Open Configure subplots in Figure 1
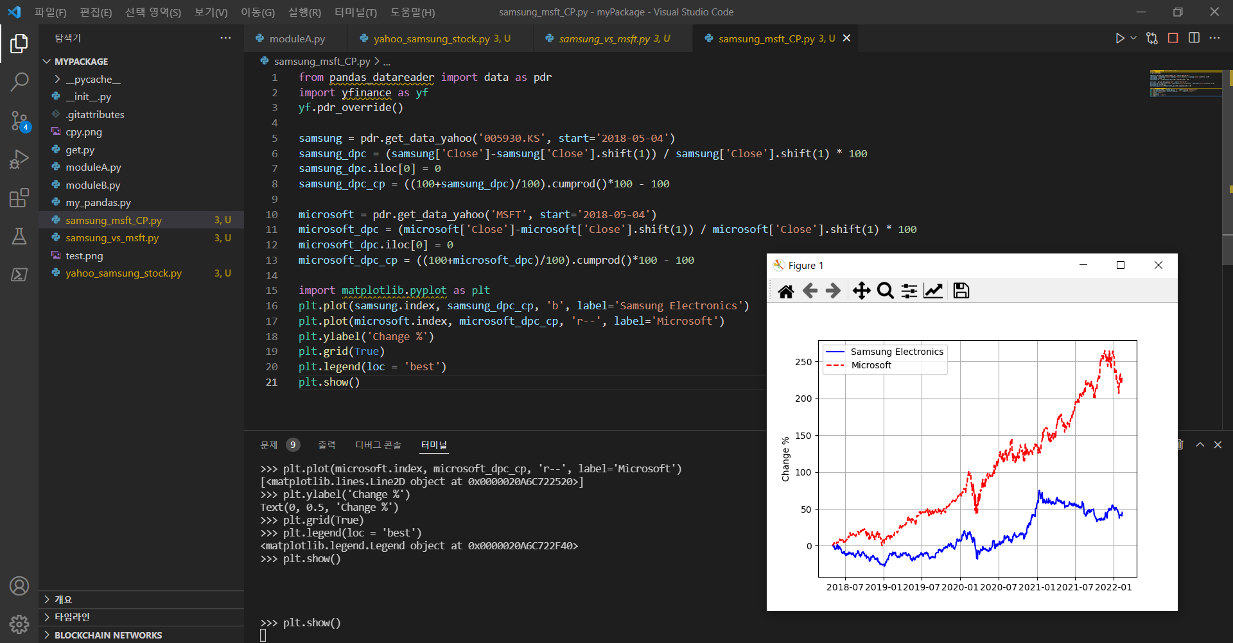Image resolution: width=1233 pixels, height=643 pixels. tap(909, 291)
